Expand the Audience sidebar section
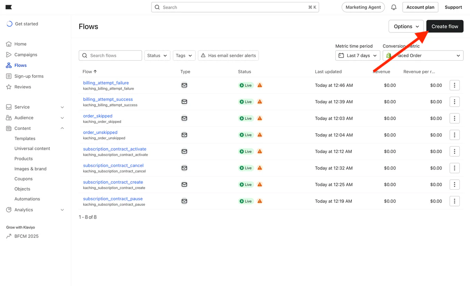The width and height of the screenshot is (470, 286). [35, 118]
